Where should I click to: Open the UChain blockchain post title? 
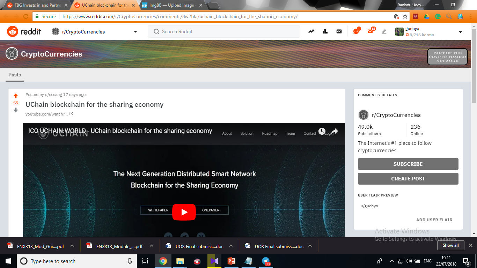click(x=94, y=104)
